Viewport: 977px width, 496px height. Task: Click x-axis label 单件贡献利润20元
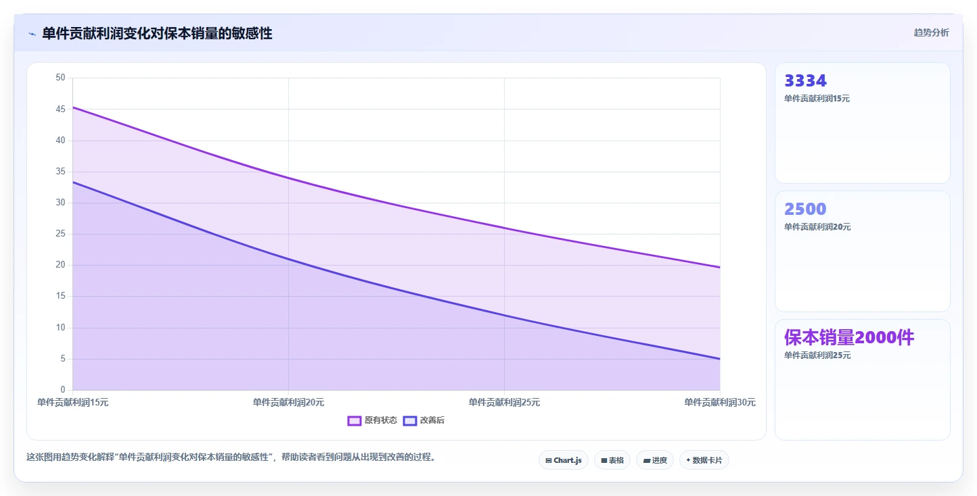pyautogui.click(x=288, y=402)
